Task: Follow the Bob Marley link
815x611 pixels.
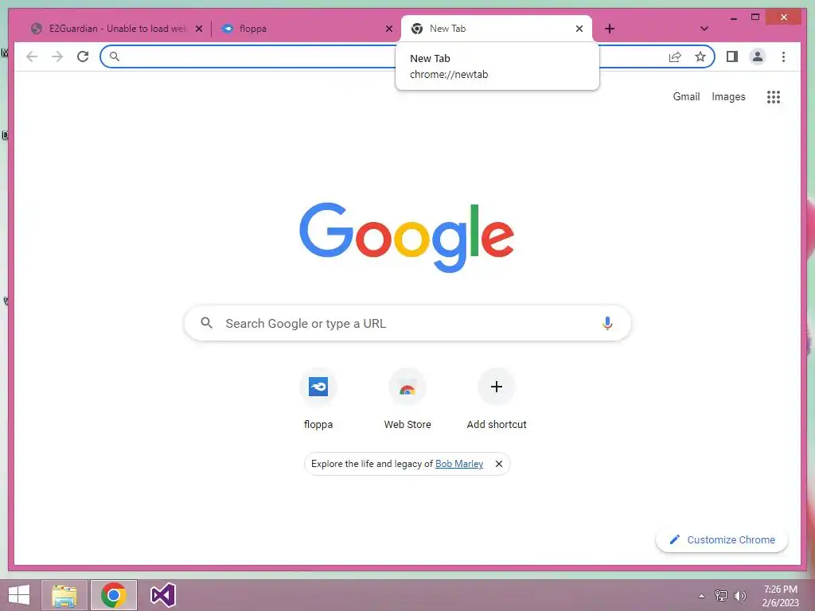Action: 459,464
